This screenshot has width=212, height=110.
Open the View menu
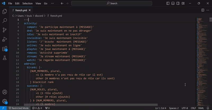[38, 3]
